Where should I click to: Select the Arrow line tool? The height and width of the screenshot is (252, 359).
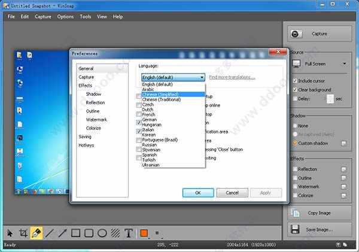tap(62, 233)
